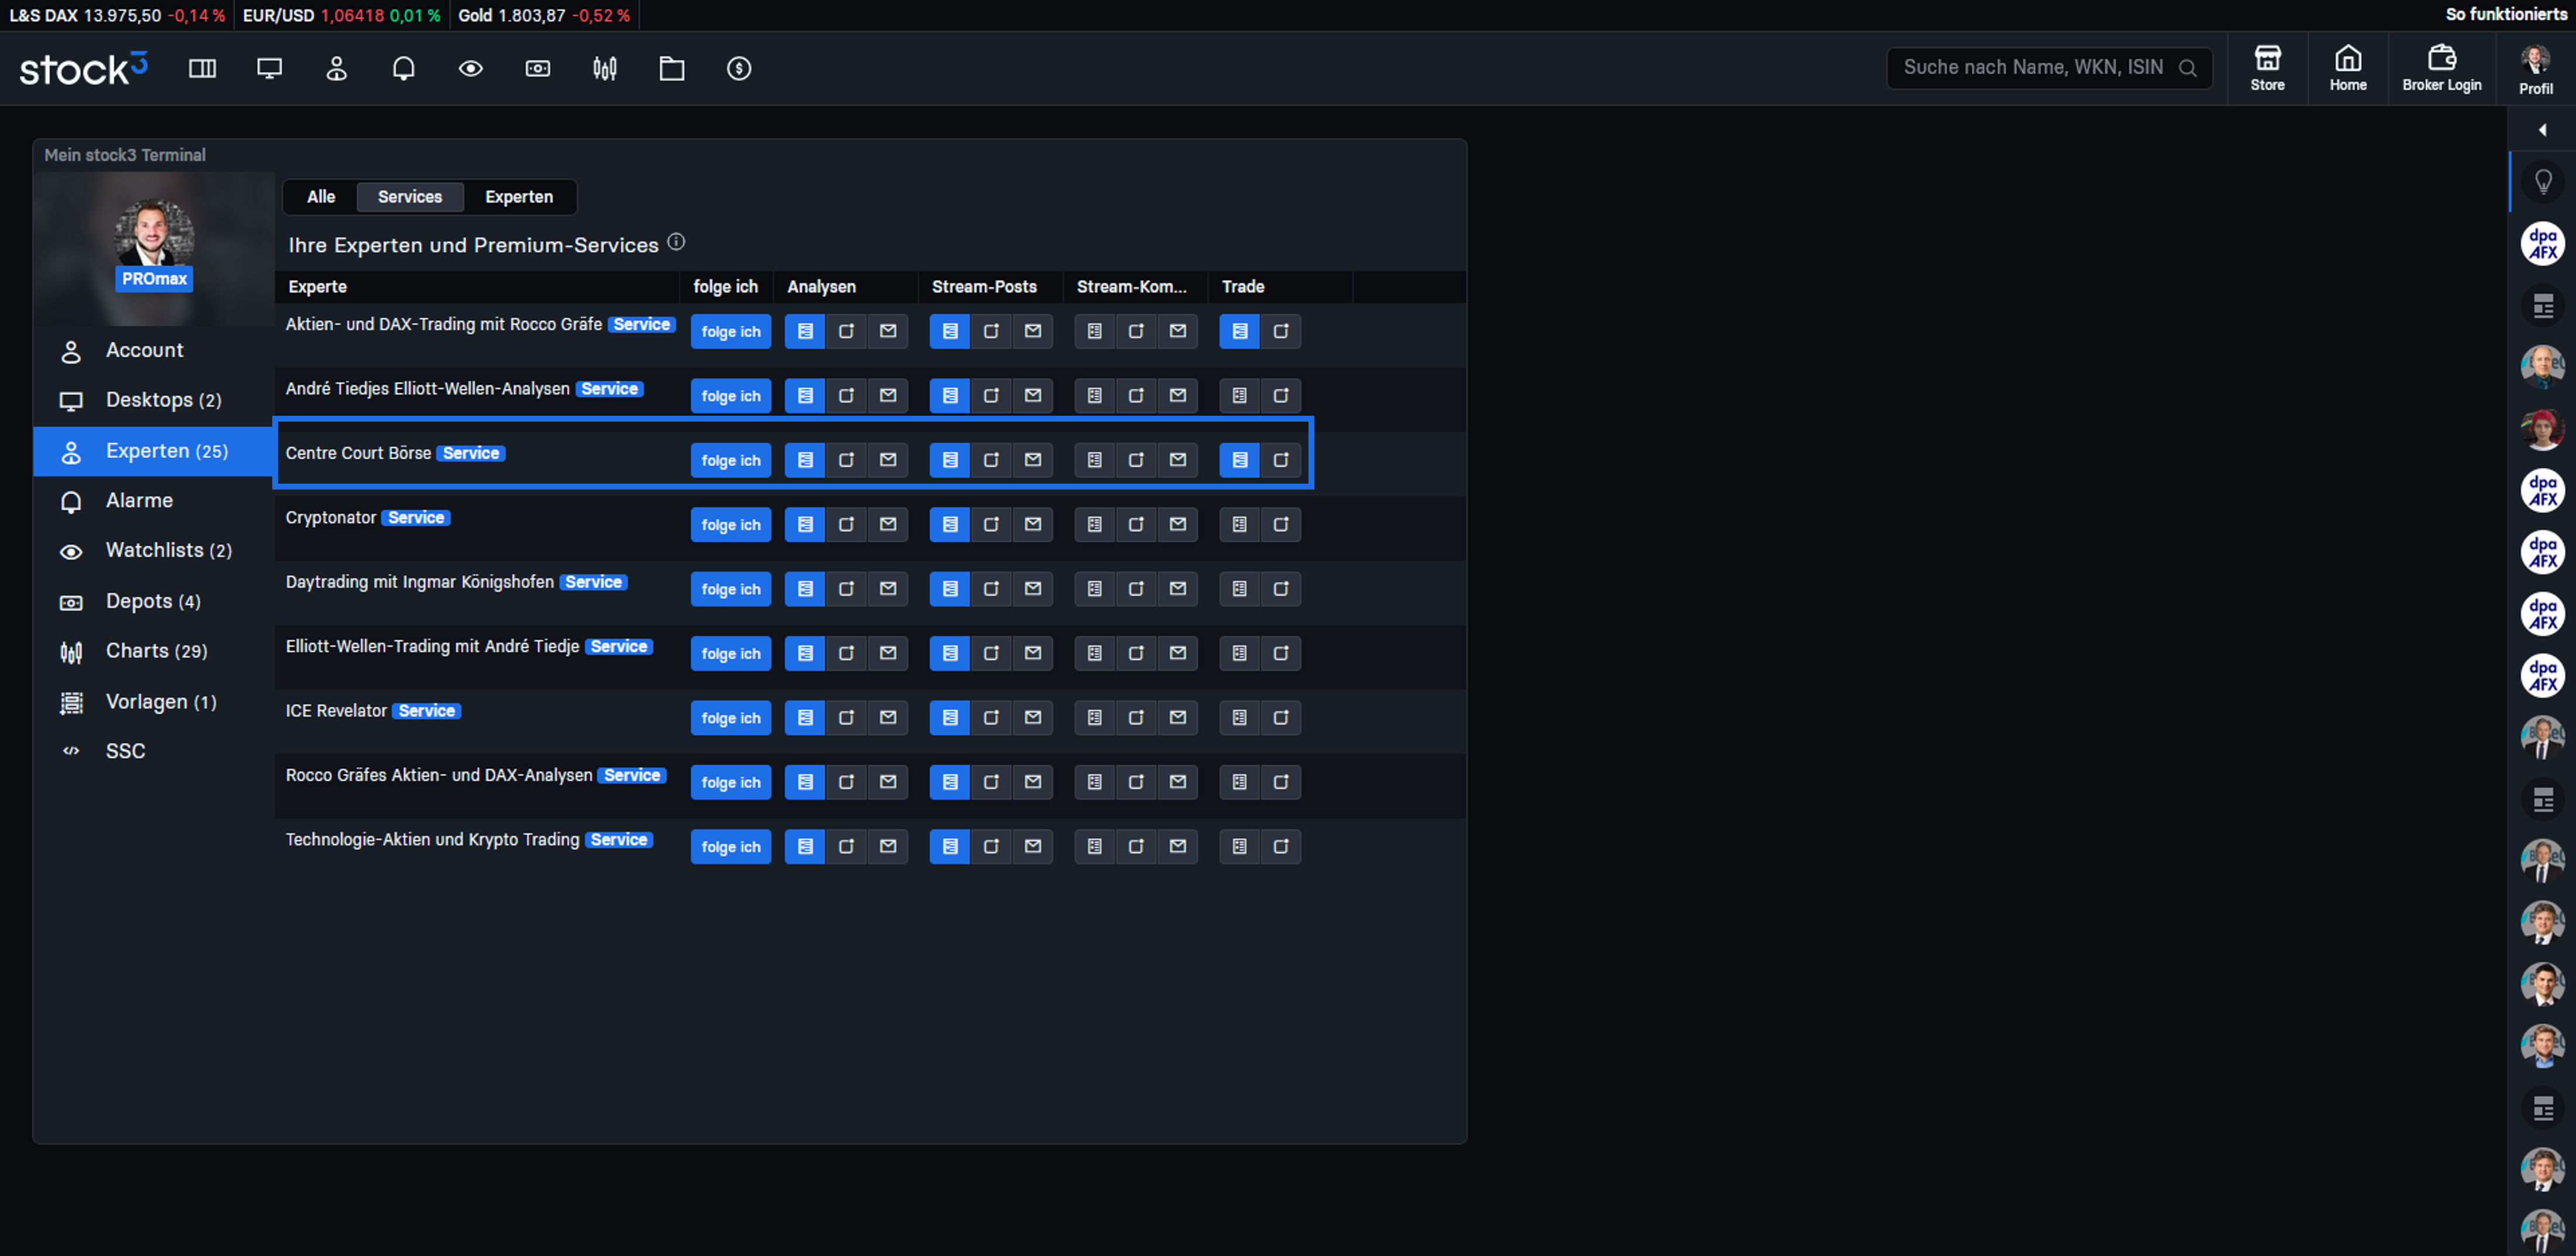Click the profile photo with PROmax badge

[x=154, y=245]
